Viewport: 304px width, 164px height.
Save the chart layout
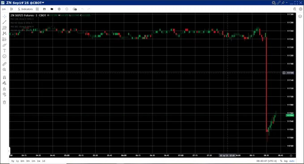(44, 9)
